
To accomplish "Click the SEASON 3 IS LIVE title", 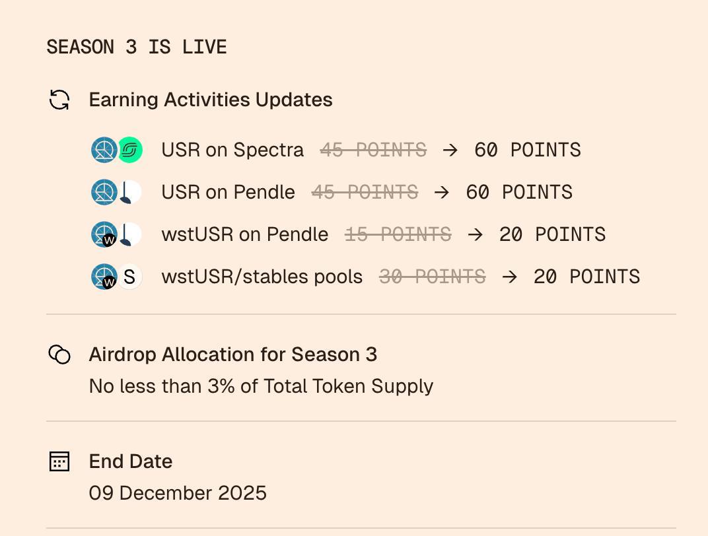I will tap(136, 47).
